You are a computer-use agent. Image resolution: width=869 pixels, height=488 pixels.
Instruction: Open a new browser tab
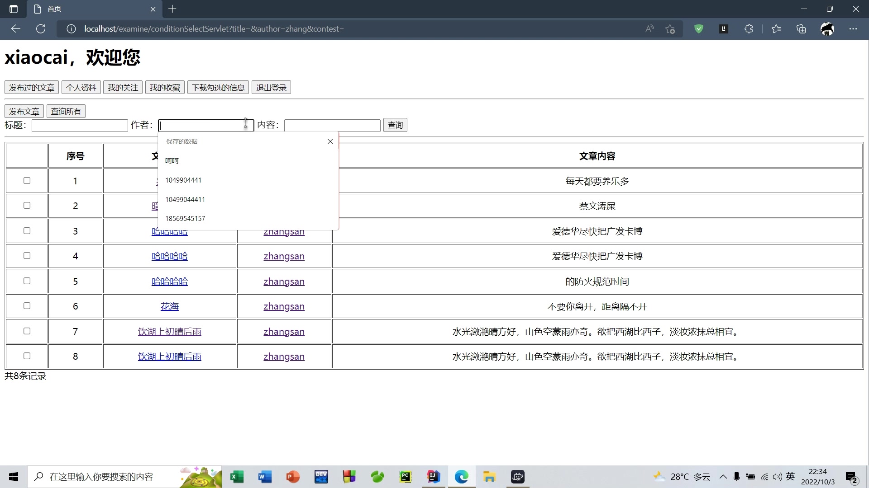pyautogui.click(x=172, y=9)
